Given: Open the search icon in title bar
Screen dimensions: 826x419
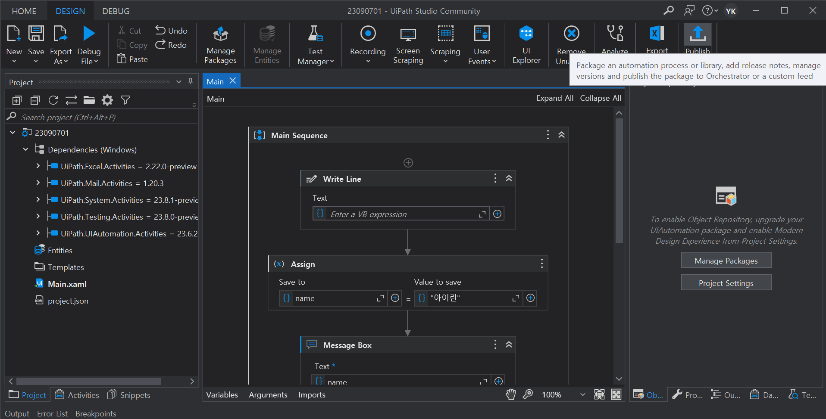Looking at the screenshot, I should [669, 10].
